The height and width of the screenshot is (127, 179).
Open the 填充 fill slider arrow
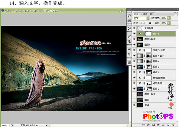(x=169, y=23)
